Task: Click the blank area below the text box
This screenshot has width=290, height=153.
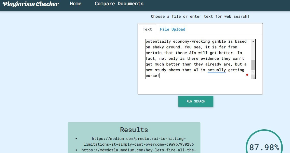Action: tap(200, 86)
